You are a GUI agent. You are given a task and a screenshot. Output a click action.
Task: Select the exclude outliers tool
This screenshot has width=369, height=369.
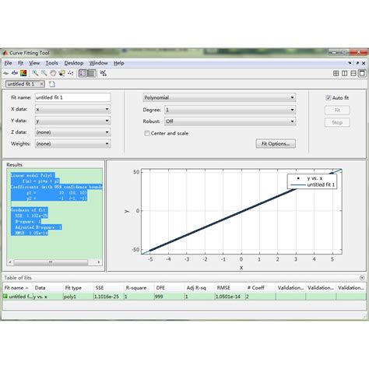pos(70,73)
